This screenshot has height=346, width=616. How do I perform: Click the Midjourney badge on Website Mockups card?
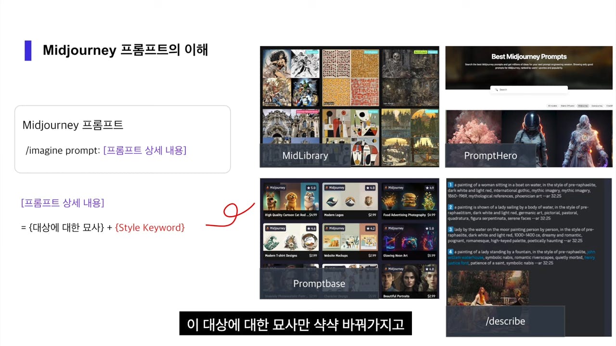click(x=335, y=228)
